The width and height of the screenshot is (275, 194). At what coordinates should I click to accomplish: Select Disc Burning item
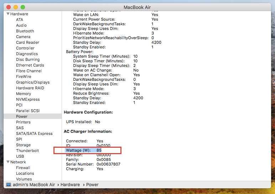(x=28, y=59)
